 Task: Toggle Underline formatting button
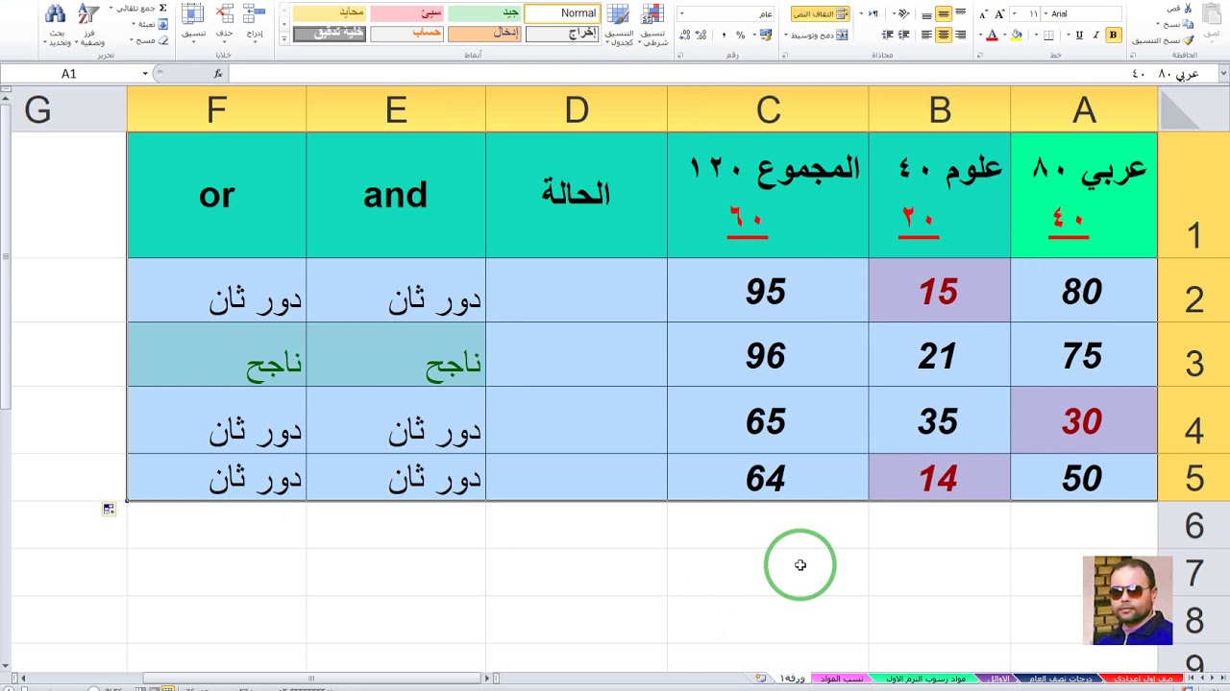[x=1079, y=35]
